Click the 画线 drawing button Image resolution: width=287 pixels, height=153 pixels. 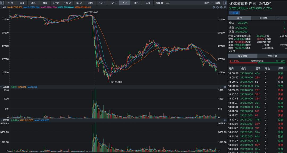coord(218,3)
